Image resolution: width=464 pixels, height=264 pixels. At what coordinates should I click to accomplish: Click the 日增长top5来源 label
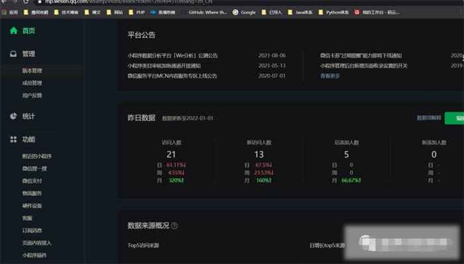[327, 245]
